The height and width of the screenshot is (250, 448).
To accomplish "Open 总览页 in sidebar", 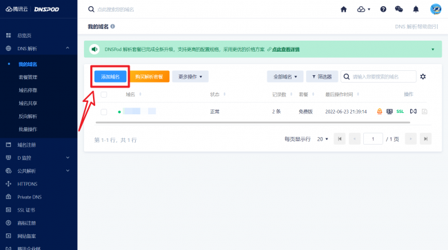I will (x=24, y=35).
